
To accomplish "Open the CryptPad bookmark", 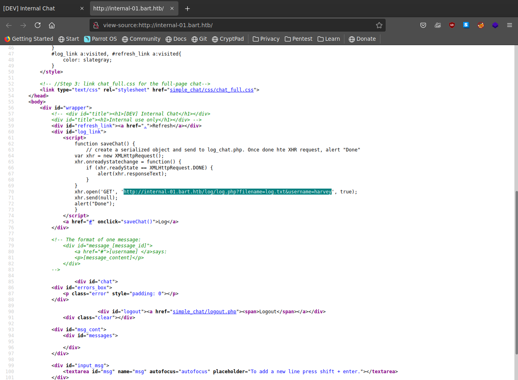I will click(x=228, y=39).
